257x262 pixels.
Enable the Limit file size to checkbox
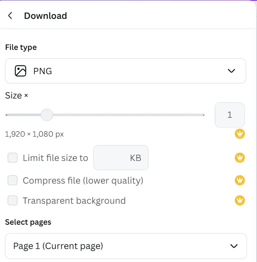pyautogui.click(x=13, y=158)
